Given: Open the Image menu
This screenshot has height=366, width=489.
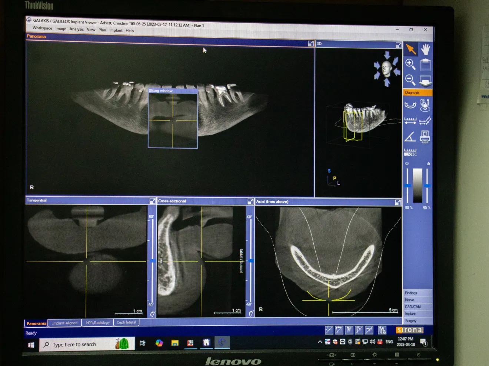Looking at the screenshot, I should (x=61, y=29).
